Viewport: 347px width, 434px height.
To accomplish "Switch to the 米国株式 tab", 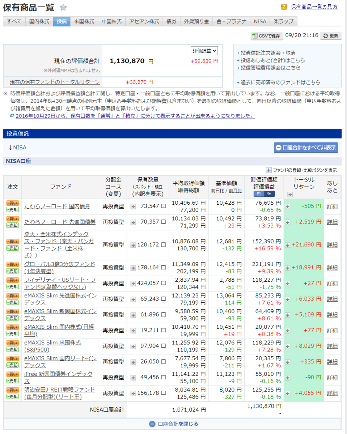I will (x=84, y=21).
